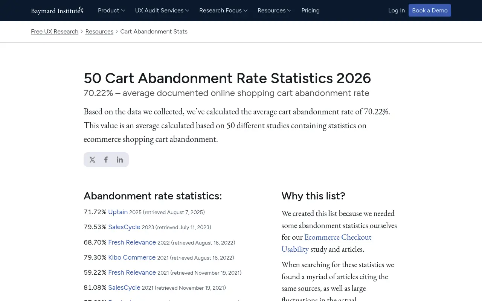The width and height of the screenshot is (482, 301).
Task: Click Book a Demo button
Action: [430, 11]
